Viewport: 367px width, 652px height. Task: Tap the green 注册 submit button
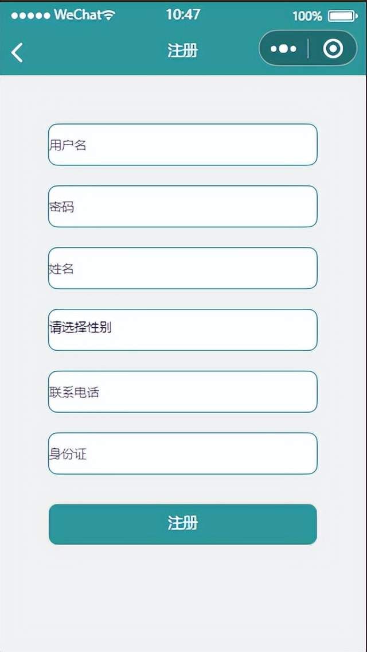[183, 525]
